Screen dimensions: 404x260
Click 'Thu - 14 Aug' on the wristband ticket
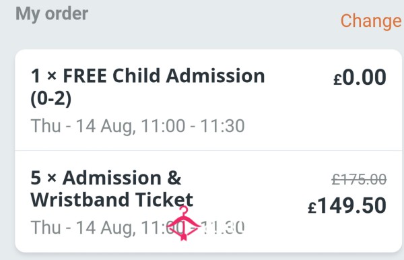pyautogui.click(x=82, y=228)
